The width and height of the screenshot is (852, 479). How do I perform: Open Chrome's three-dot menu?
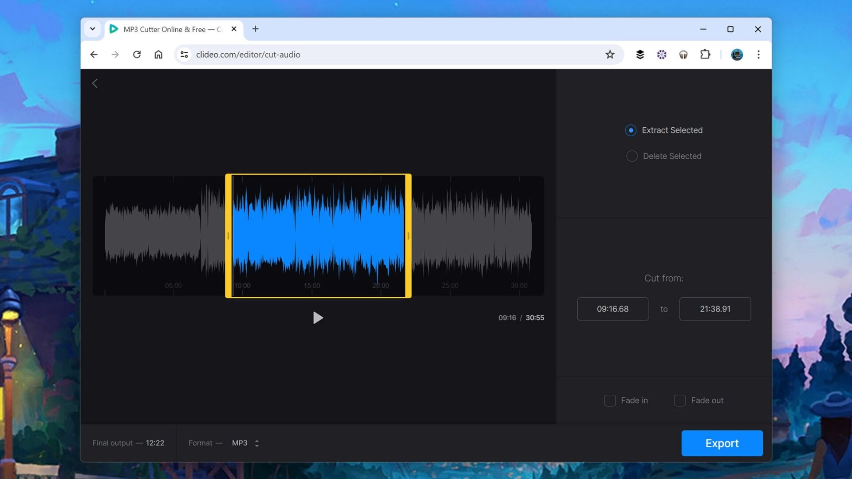pos(759,55)
